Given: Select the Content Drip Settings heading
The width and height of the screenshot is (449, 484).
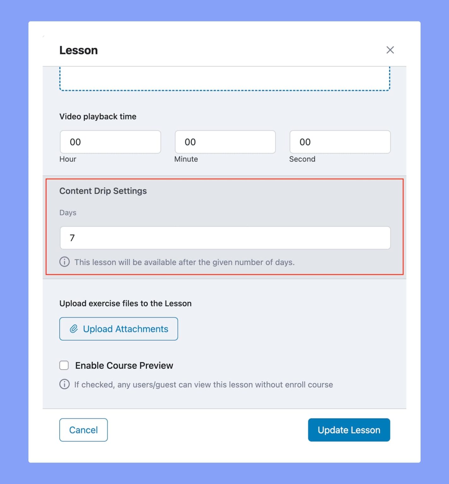Looking at the screenshot, I should tap(103, 191).
